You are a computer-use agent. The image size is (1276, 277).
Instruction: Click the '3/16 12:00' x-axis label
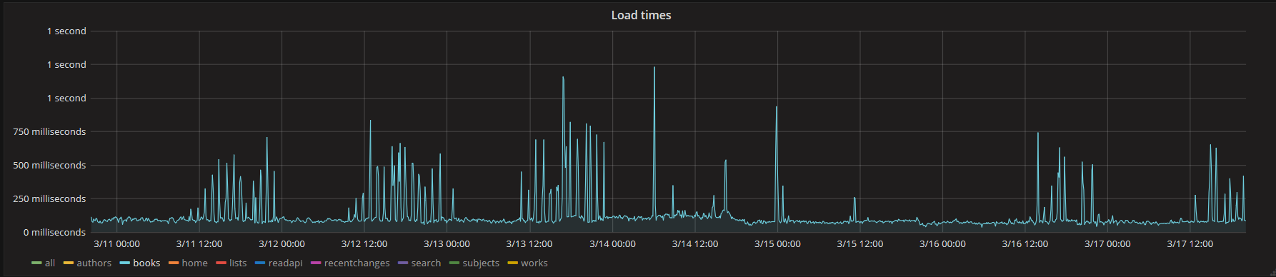(1025, 244)
